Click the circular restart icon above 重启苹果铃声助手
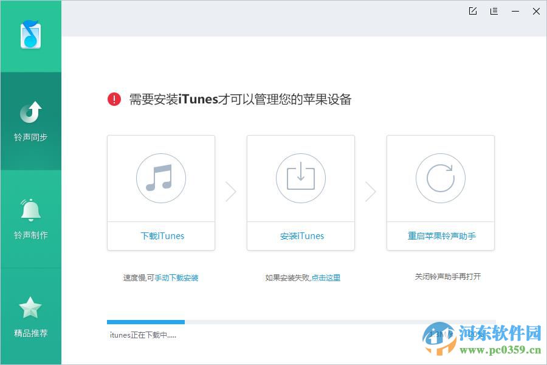Image resolution: width=547 pixels, height=365 pixels. (x=441, y=178)
